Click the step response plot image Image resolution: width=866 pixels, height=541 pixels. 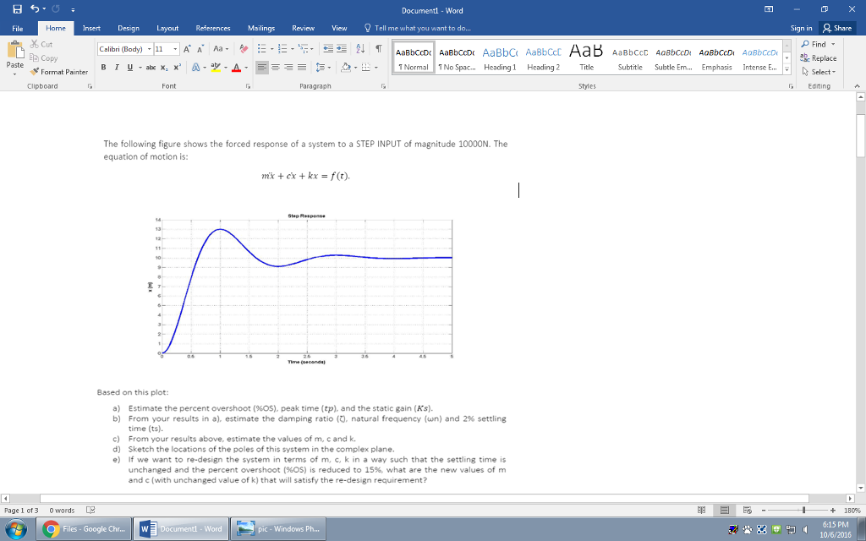[300, 289]
